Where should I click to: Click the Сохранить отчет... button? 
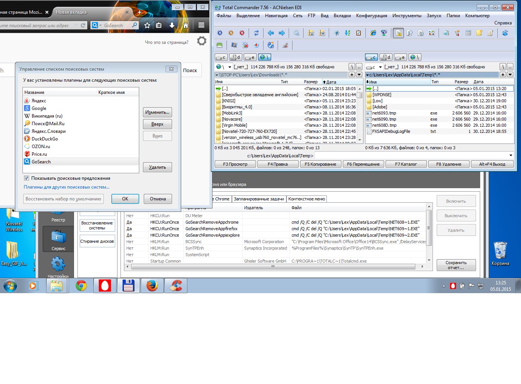(456, 265)
